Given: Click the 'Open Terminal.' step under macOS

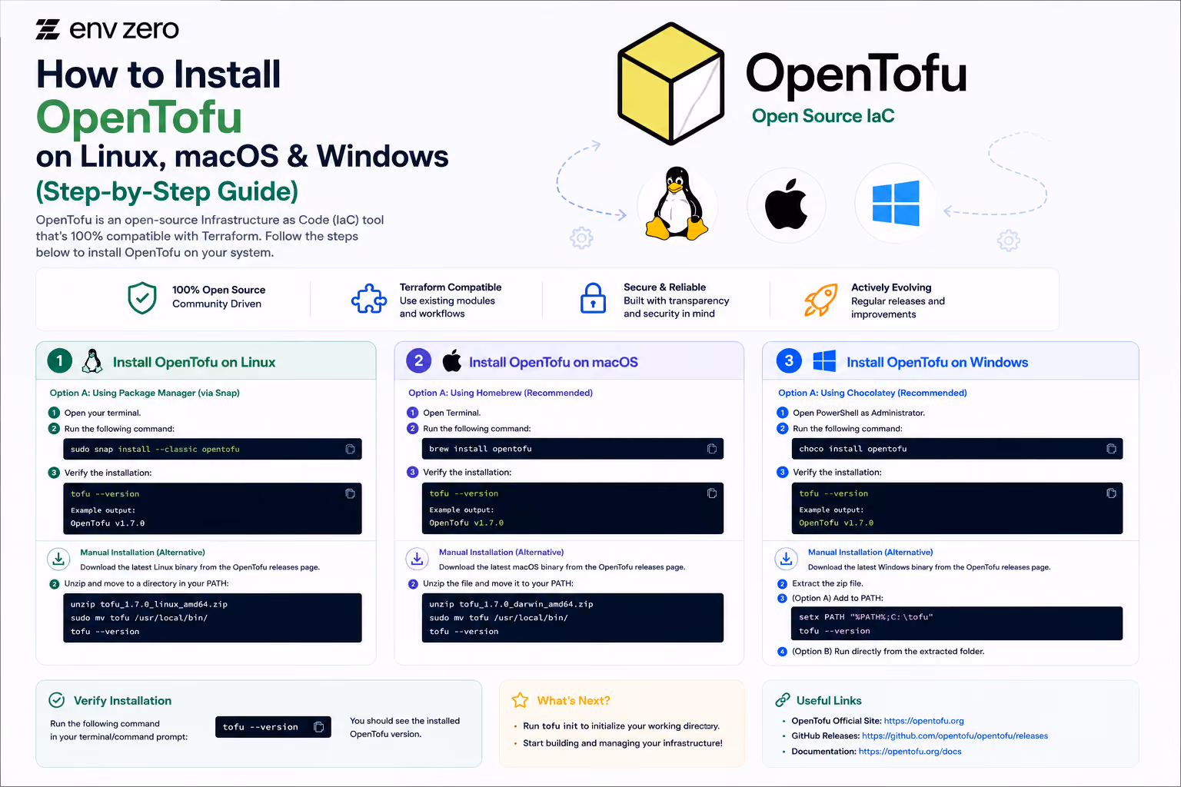Looking at the screenshot, I should point(452,413).
